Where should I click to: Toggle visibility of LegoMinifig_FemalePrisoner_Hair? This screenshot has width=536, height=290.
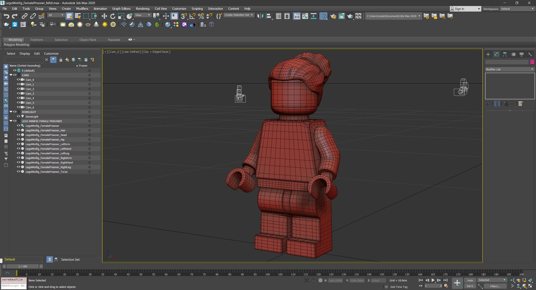click(18, 130)
